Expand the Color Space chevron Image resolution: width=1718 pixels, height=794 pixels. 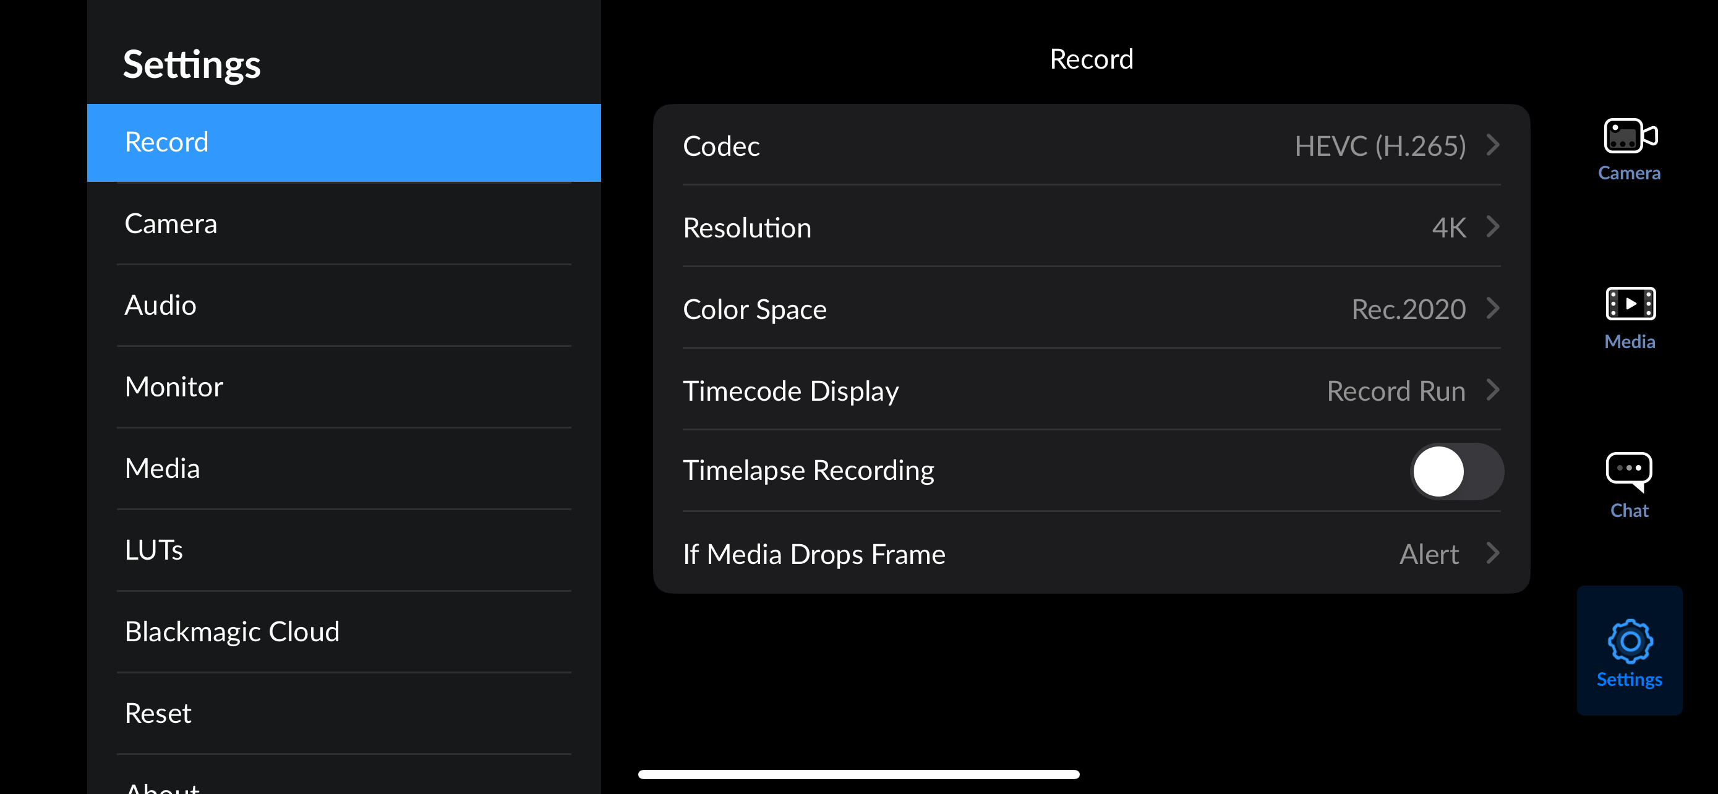click(x=1494, y=309)
